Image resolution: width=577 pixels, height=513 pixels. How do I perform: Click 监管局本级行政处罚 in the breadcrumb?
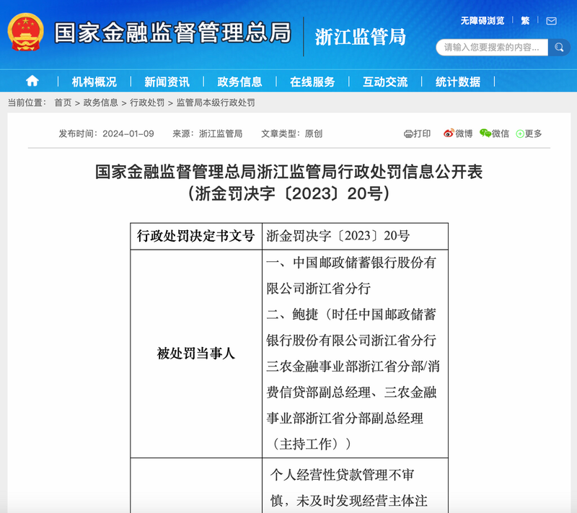point(216,102)
